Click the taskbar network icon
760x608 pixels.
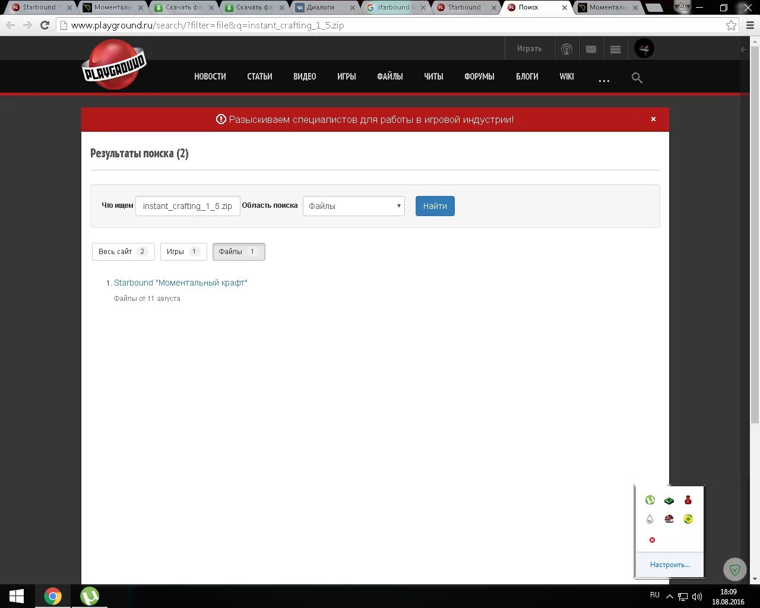(683, 597)
